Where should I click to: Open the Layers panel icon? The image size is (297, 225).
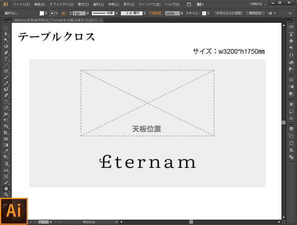click(291, 128)
